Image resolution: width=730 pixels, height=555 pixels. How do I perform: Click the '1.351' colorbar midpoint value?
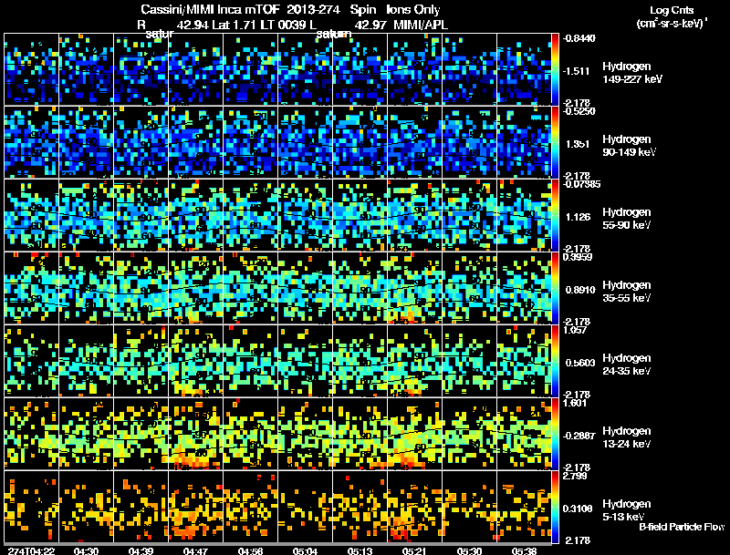coord(578,144)
